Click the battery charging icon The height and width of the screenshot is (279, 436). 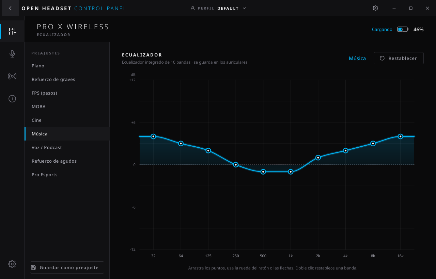pos(403,30)
